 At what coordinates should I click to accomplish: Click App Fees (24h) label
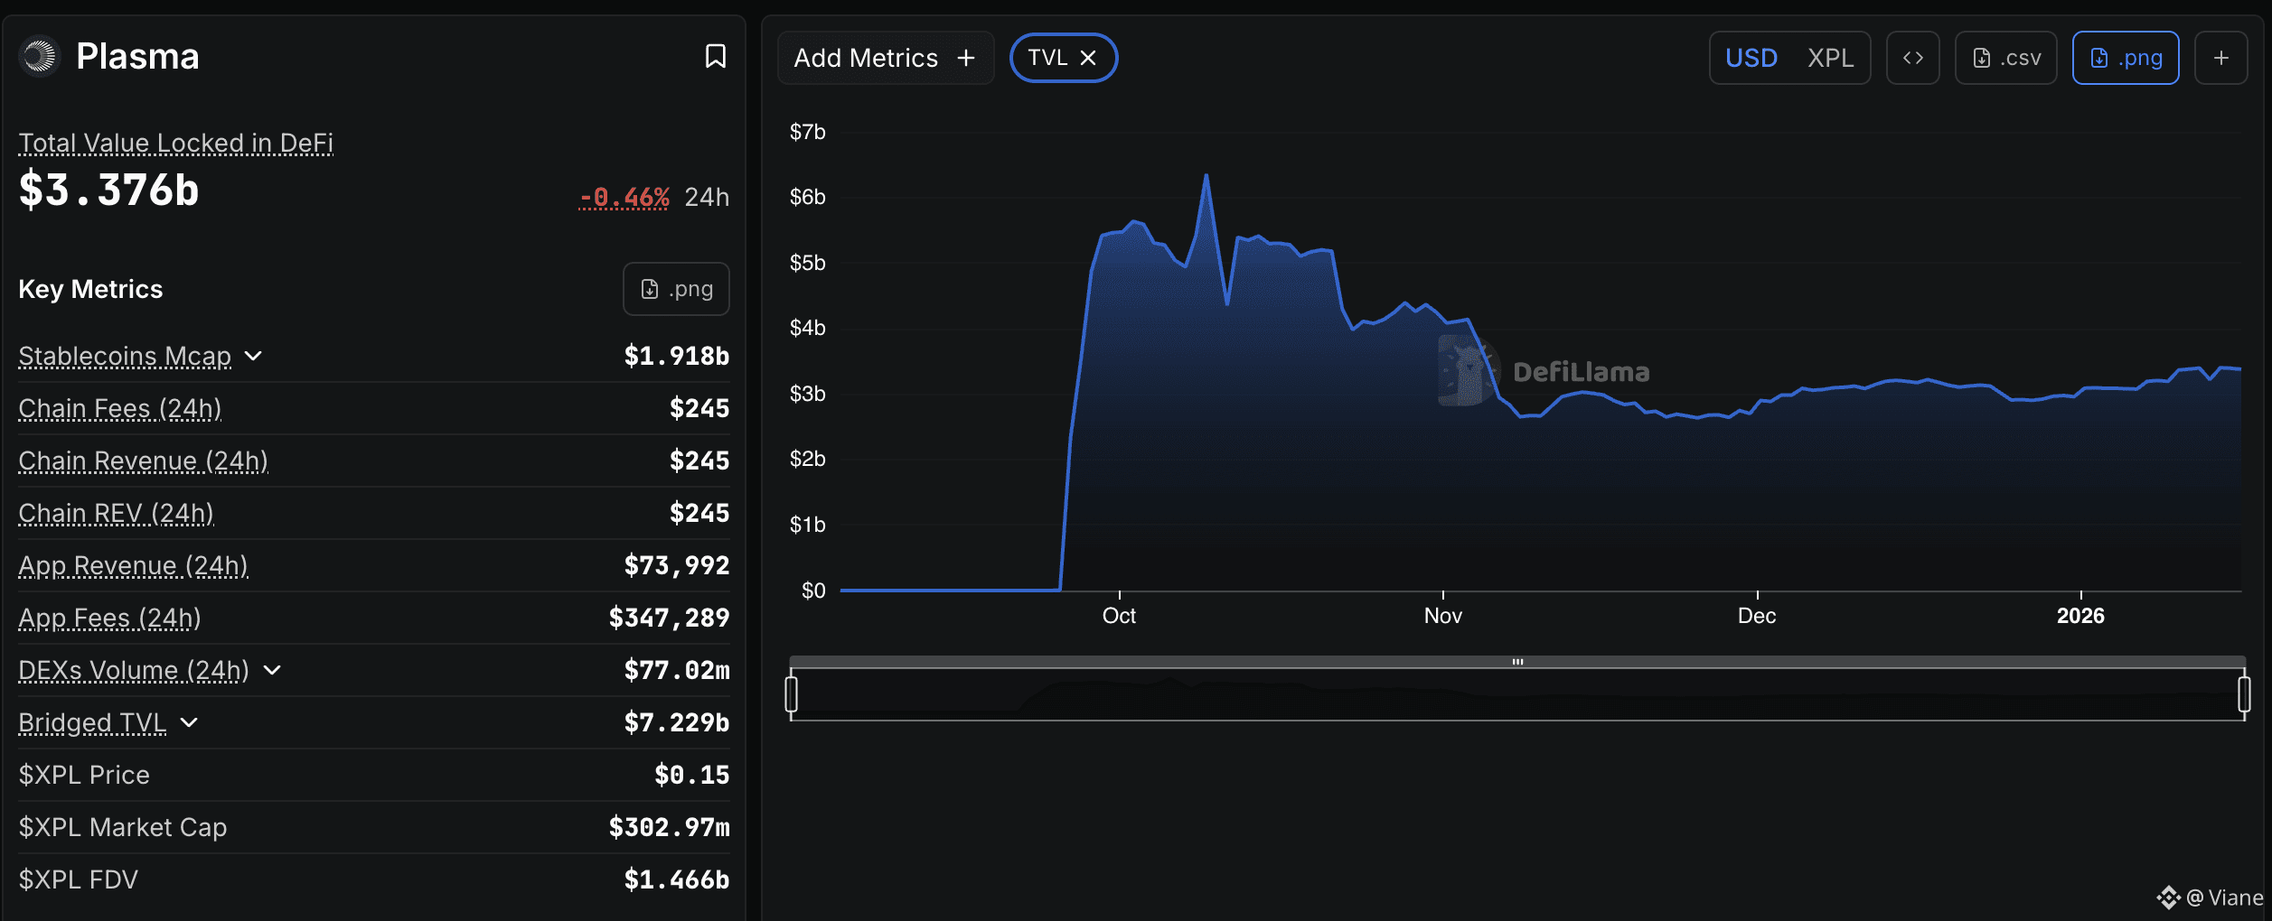pyautogui.click(x=110, y=618)
